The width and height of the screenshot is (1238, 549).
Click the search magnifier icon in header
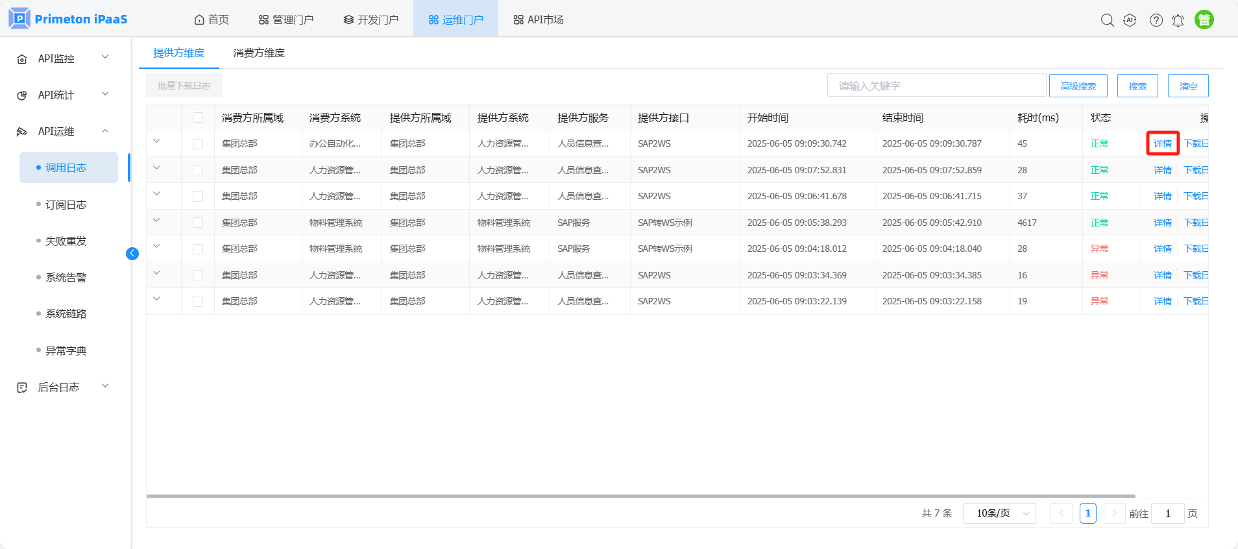(1107, 20)
